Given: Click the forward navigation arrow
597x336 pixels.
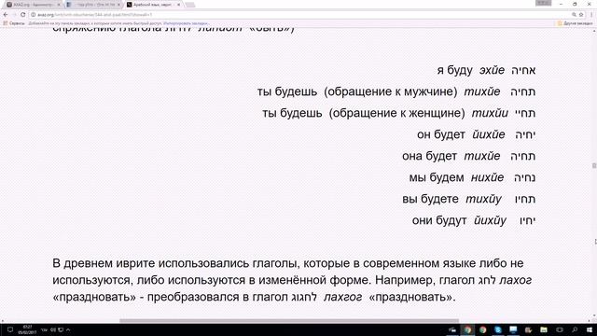Looking at the screenshot, I should coord(14,15).
